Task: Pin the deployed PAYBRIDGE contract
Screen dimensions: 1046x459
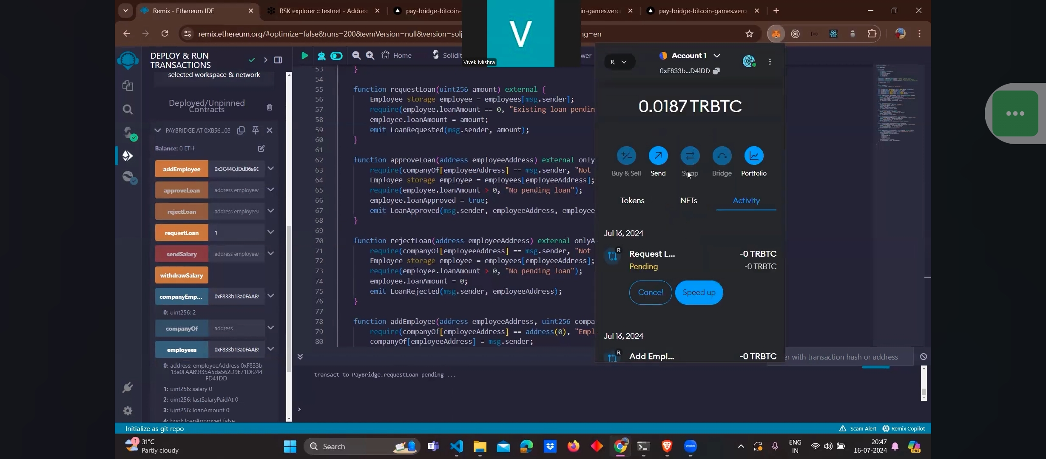Action: coord(255,130)
